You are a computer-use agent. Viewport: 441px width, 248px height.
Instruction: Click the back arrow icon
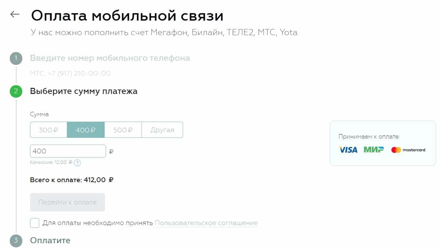coord(15,14)
